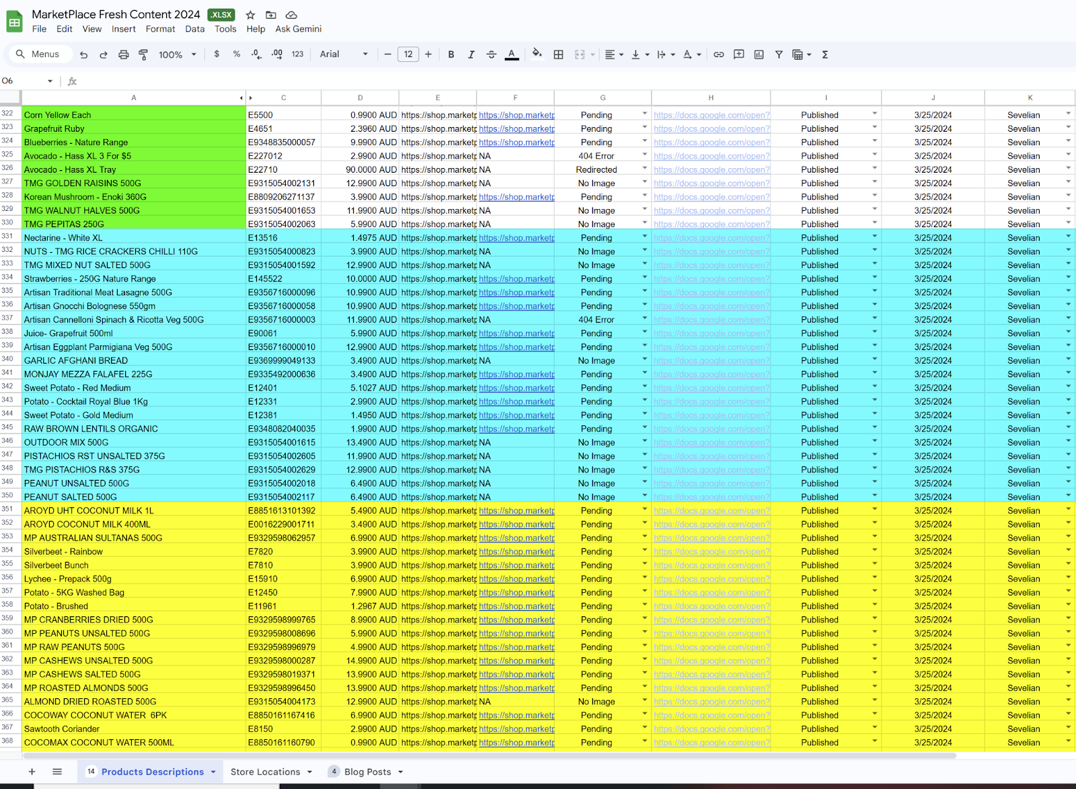Toggle italic formatting
Viewport: 1076px width, 789px height.
(x=471, y=54)
